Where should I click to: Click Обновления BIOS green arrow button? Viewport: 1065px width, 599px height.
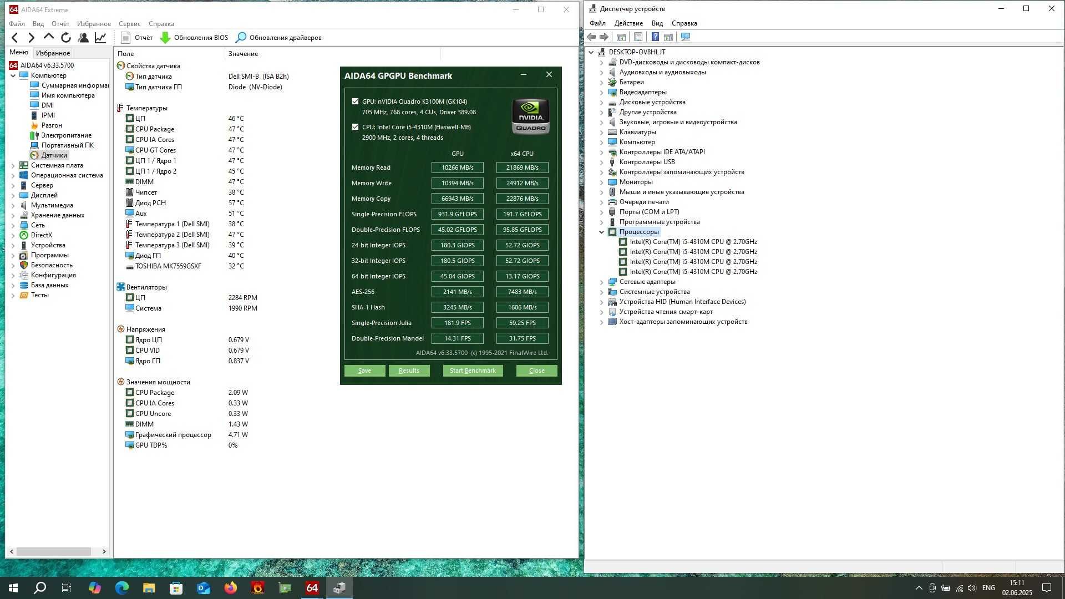[194, 38]
